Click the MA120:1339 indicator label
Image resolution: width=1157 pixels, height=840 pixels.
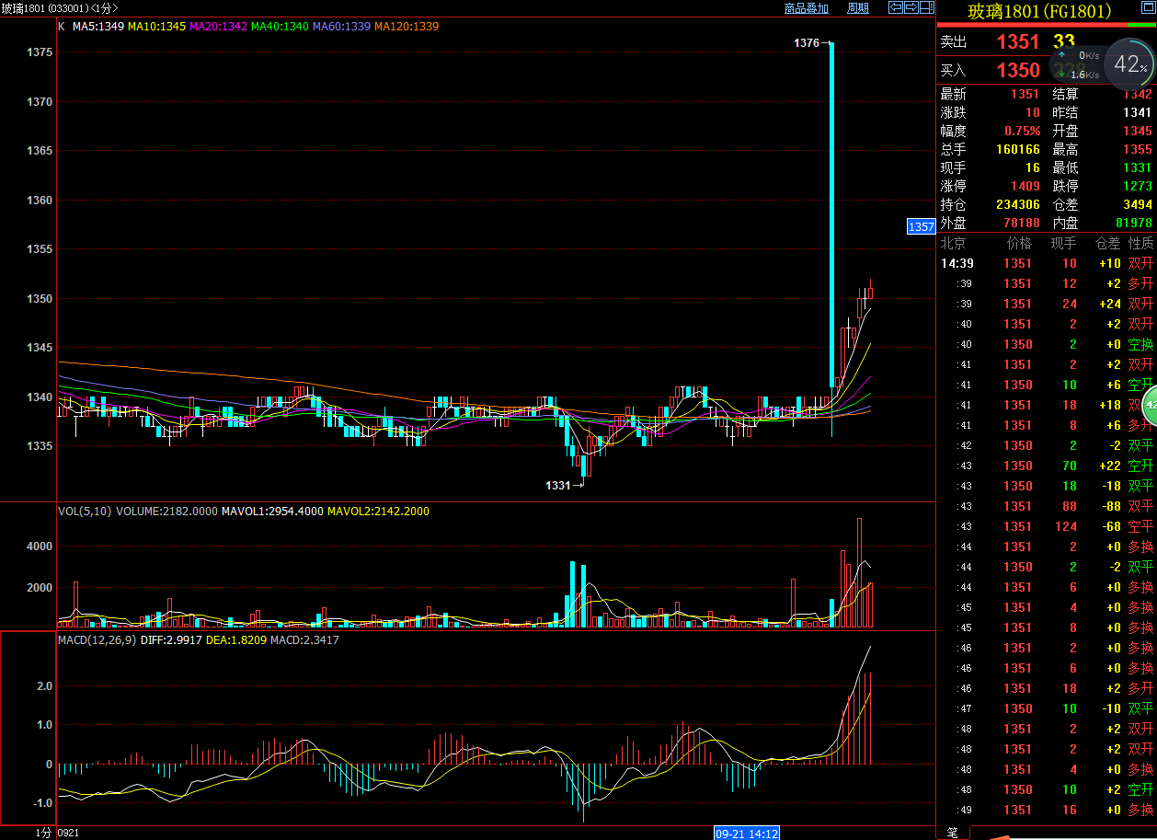(x=407, y=27)
